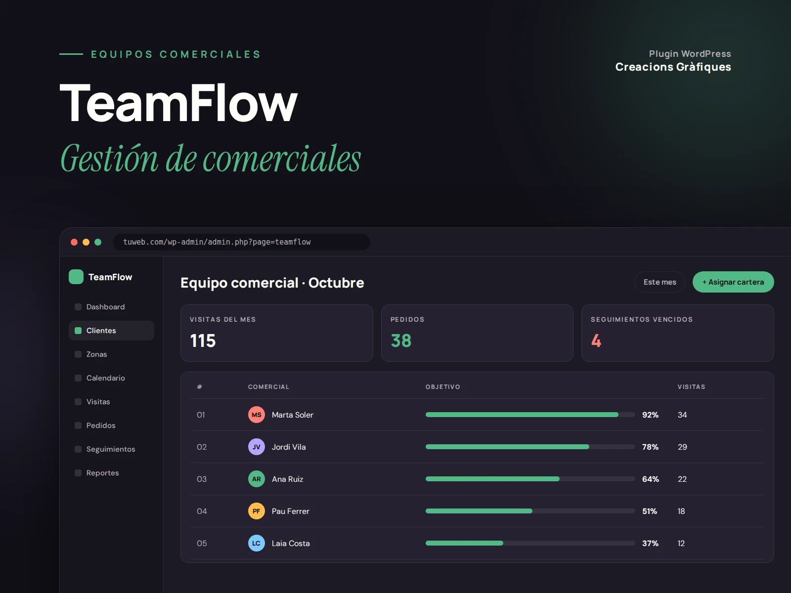
Task: Click the green square icon beside Clientes
Action: coord(78,331)
